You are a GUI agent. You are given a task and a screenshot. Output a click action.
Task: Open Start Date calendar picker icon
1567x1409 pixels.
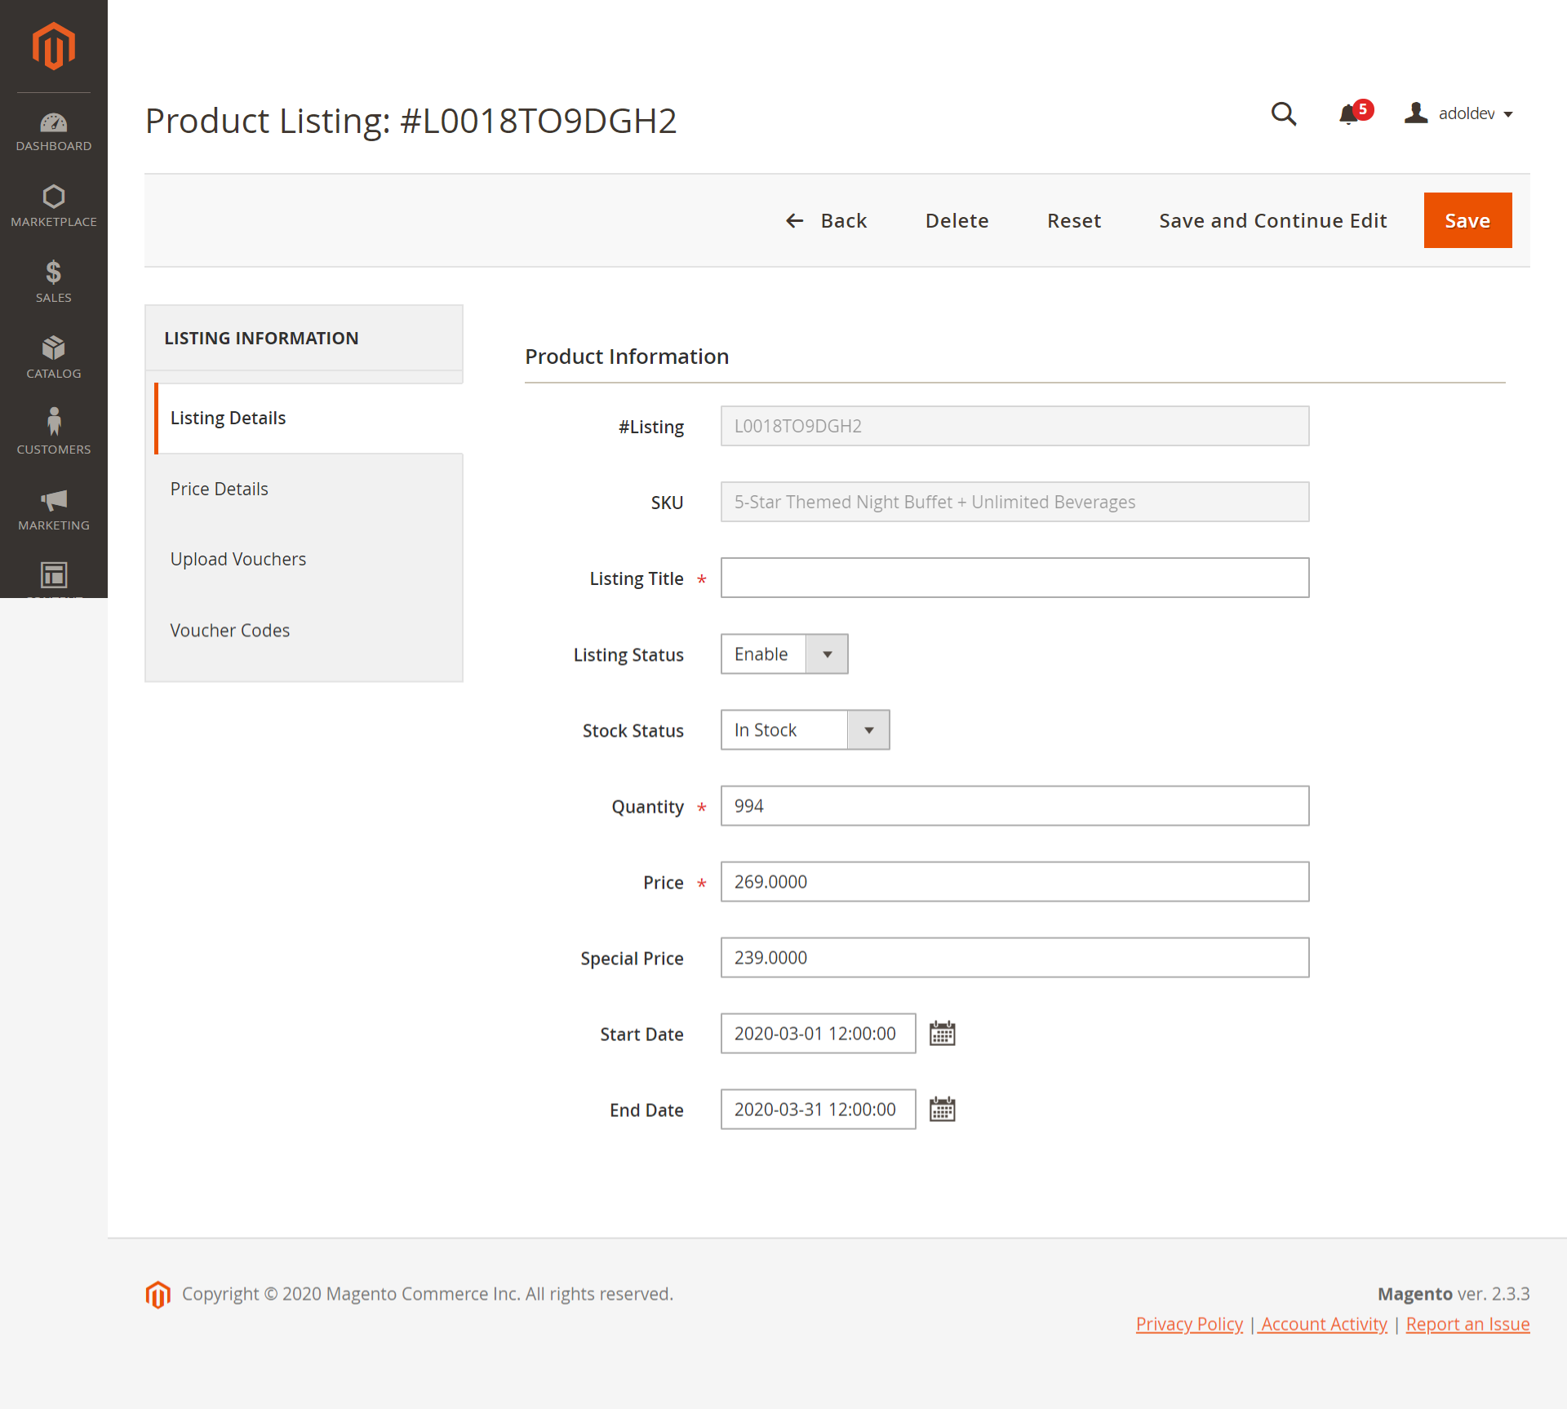(x=943, y=1034)
